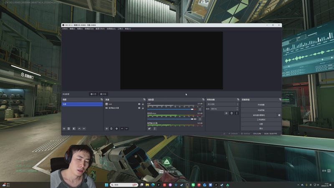Toggle lock on the rust source

[x=143, y=104]
